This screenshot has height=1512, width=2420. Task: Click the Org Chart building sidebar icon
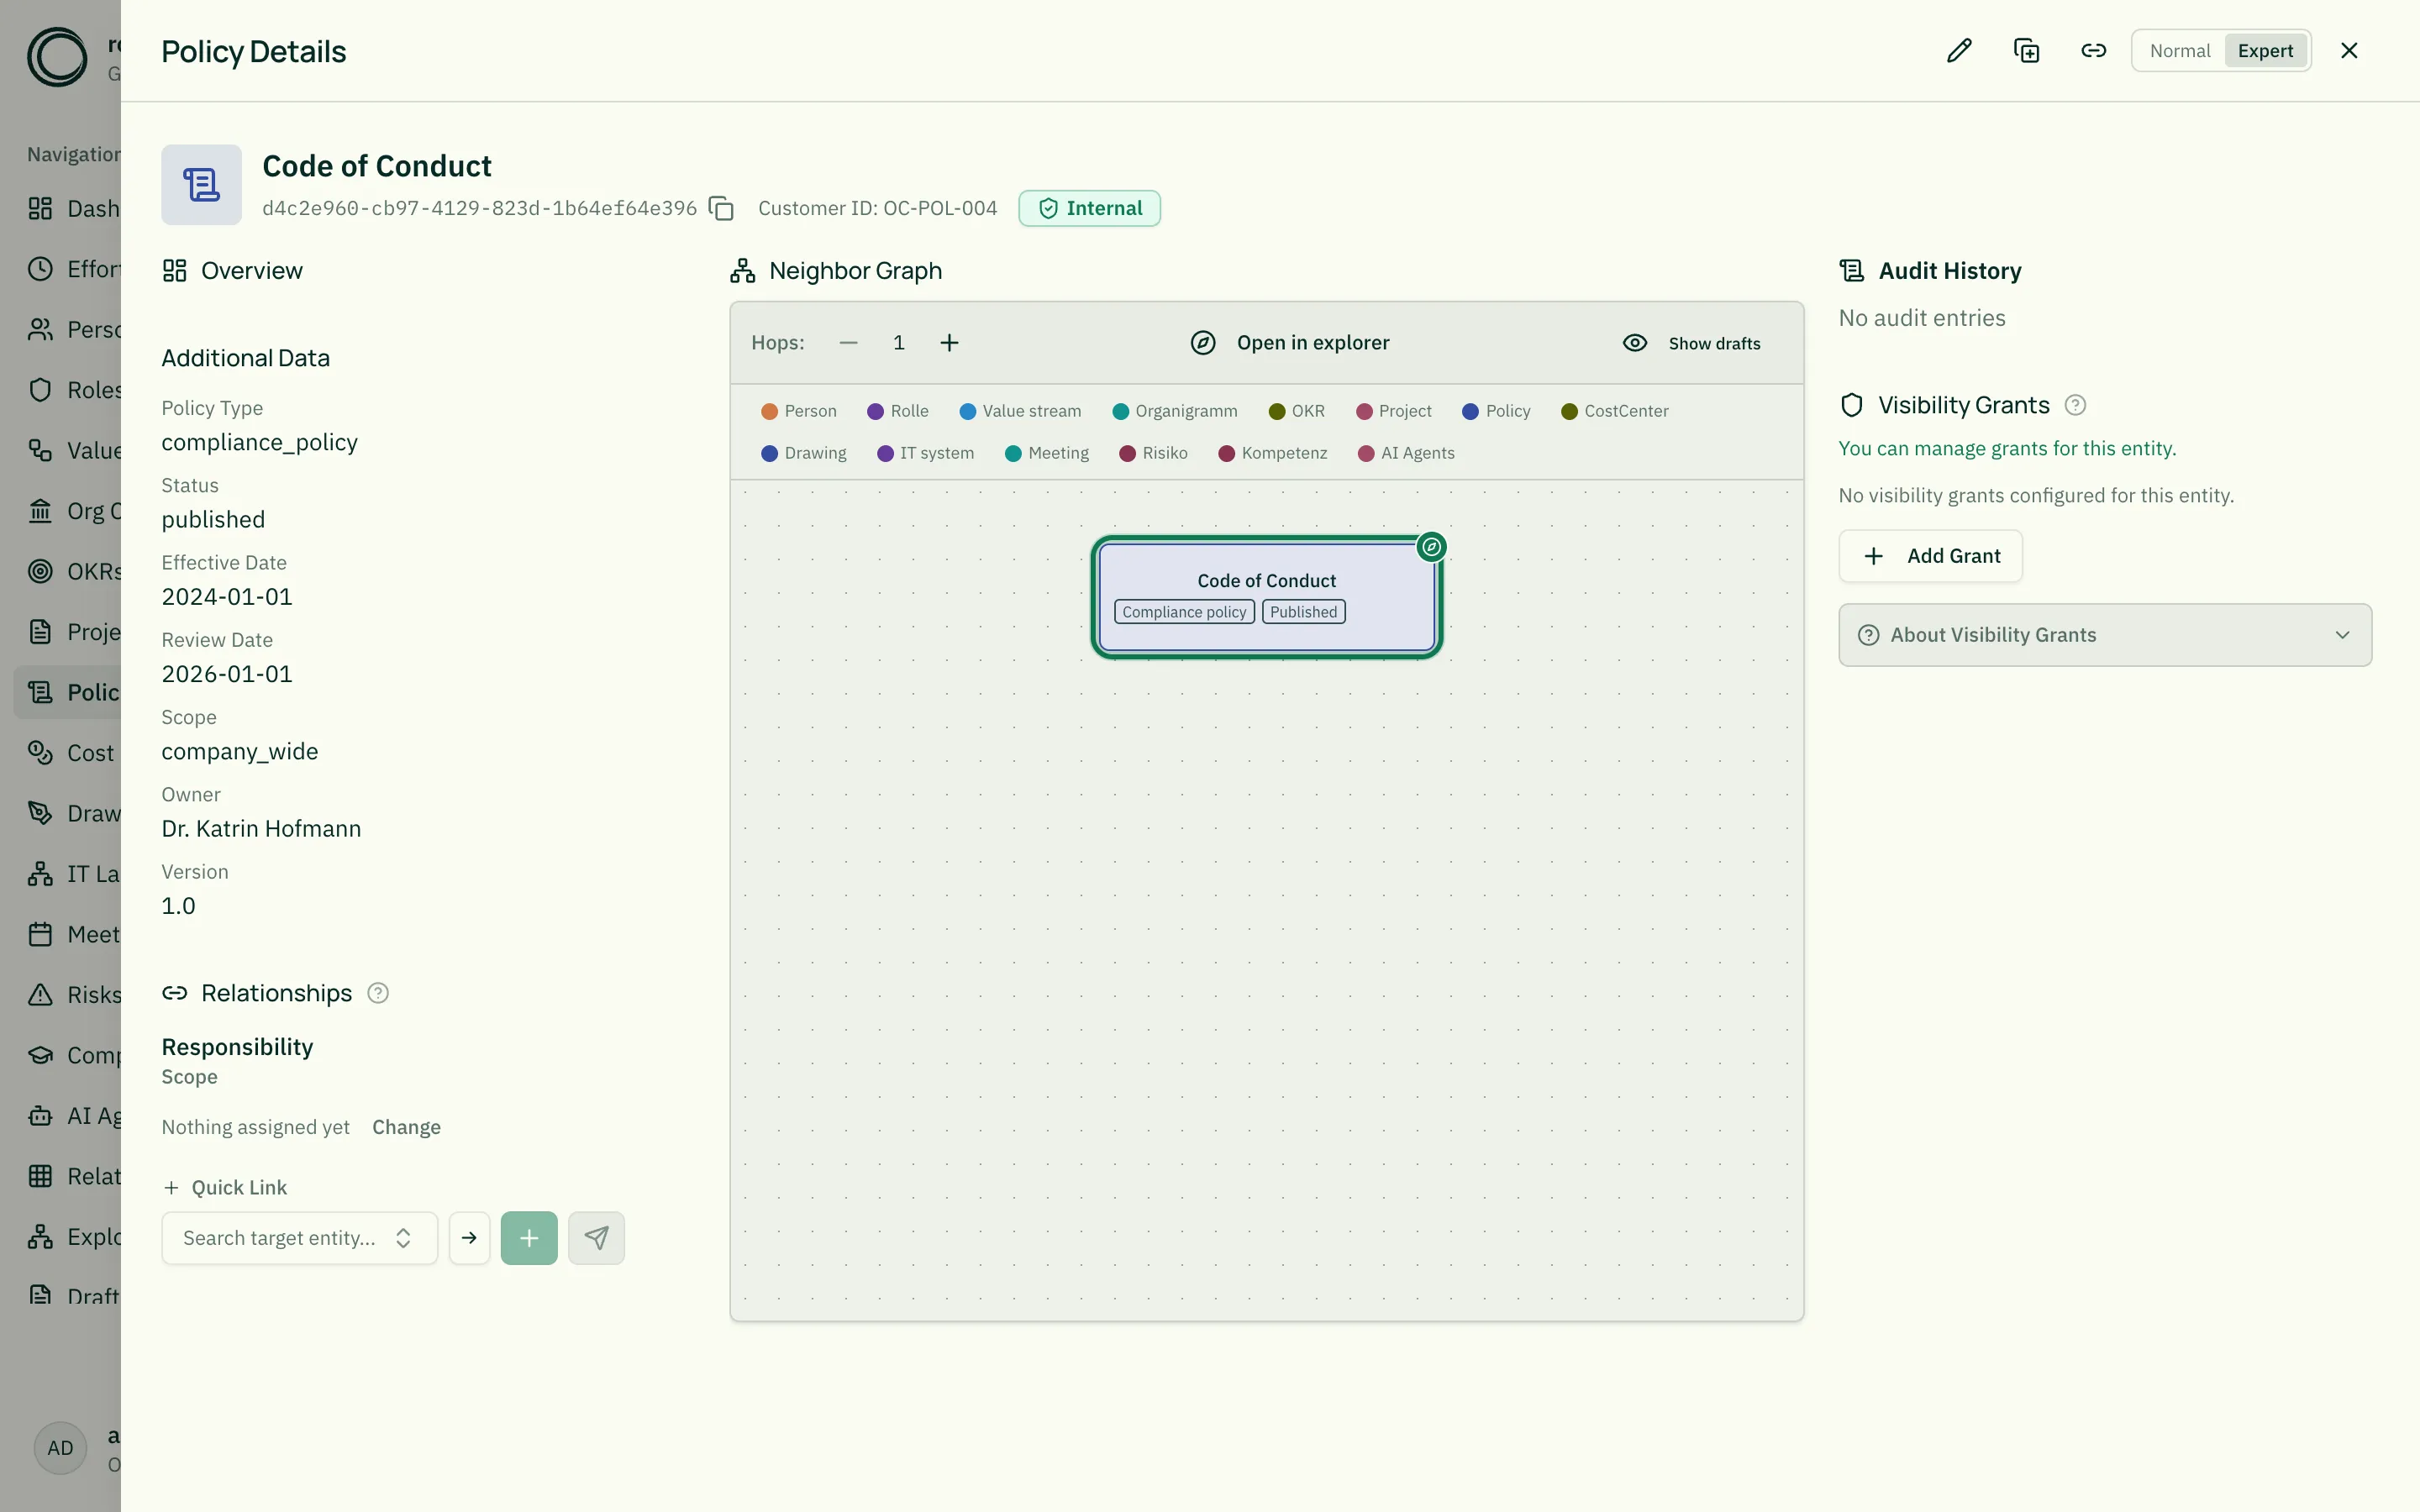tap(40, 511)
